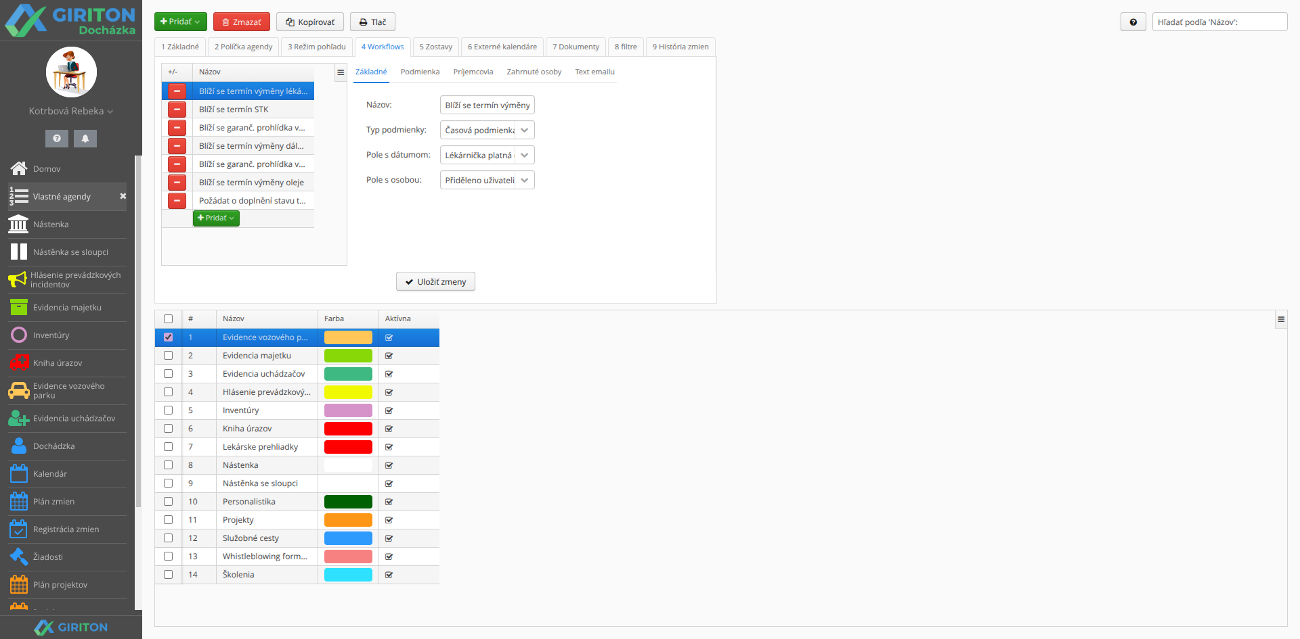
Task: Expand the green Pridať dropdown in top toolbar
Action: click(180, 22)
